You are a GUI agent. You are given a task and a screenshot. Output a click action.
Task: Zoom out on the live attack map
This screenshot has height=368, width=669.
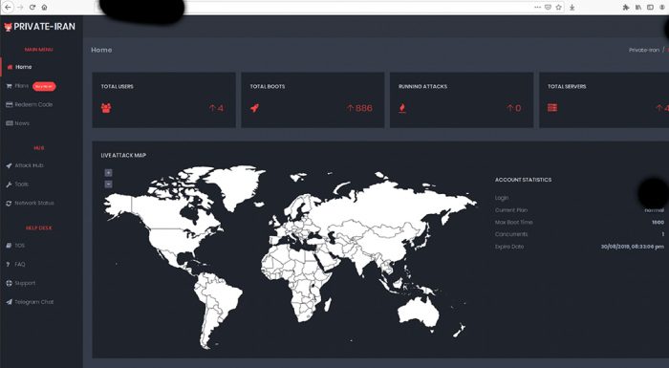tap(108, 184)
